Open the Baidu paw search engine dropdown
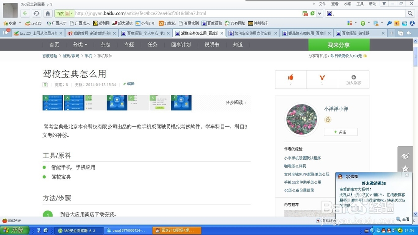Screen dimensions: 418x235 pos(330,13)
